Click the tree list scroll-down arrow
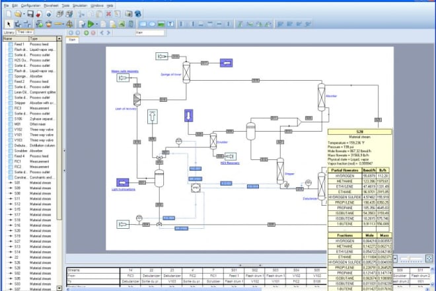The image size is (436, 291). [59, 288]
